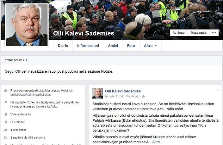
Task: Open the Helsingin poliisilaitos workplace link
Action: coord(42,92)
